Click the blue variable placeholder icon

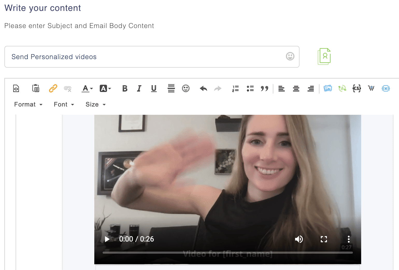click(386, 88)
